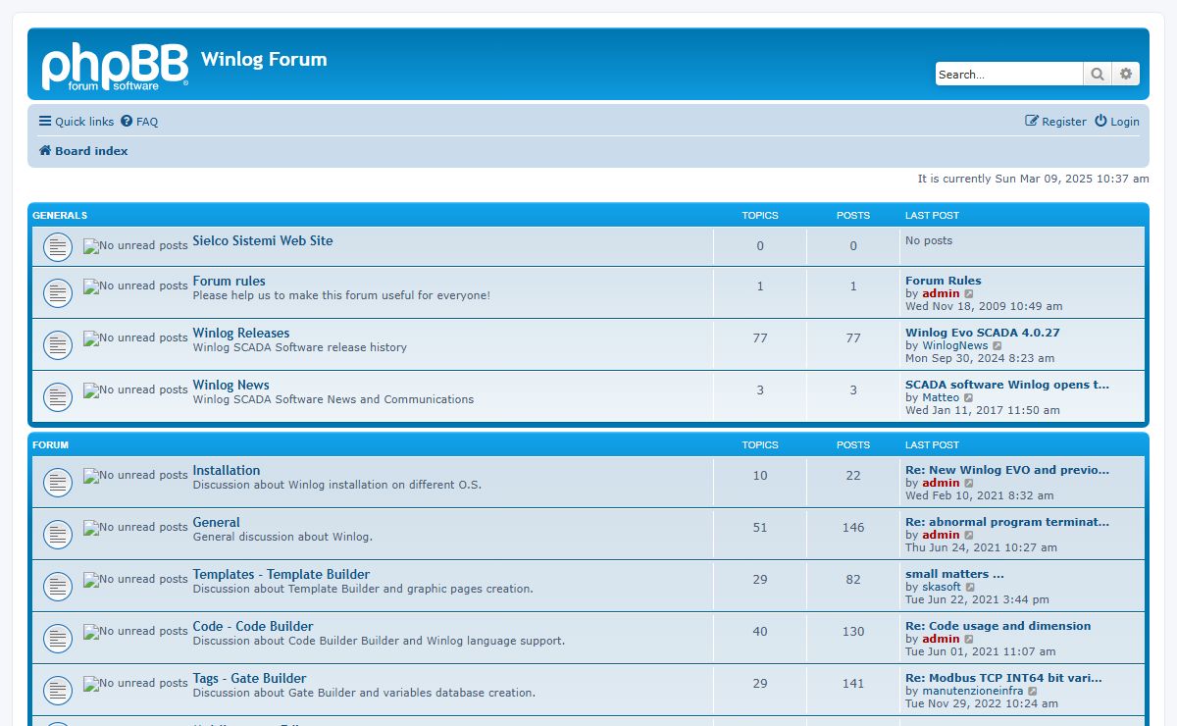Viewport: 1177px width, 726px height.
Task: Click the Winlog News row forum icon
Action: 58,396
